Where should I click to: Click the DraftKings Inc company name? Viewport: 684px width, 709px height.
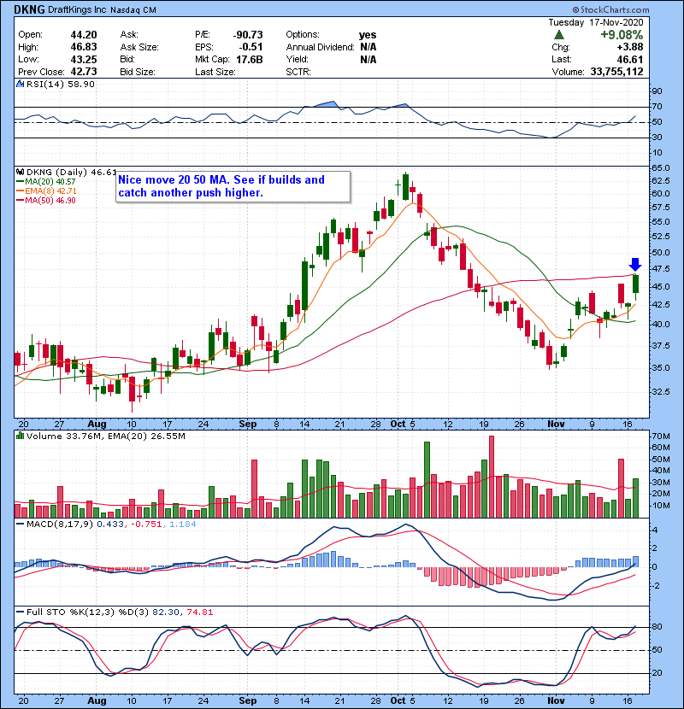(77, 9)
